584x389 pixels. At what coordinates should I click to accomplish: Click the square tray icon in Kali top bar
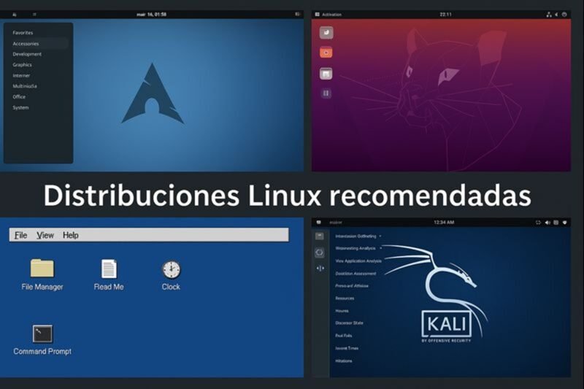click(556, 222)
